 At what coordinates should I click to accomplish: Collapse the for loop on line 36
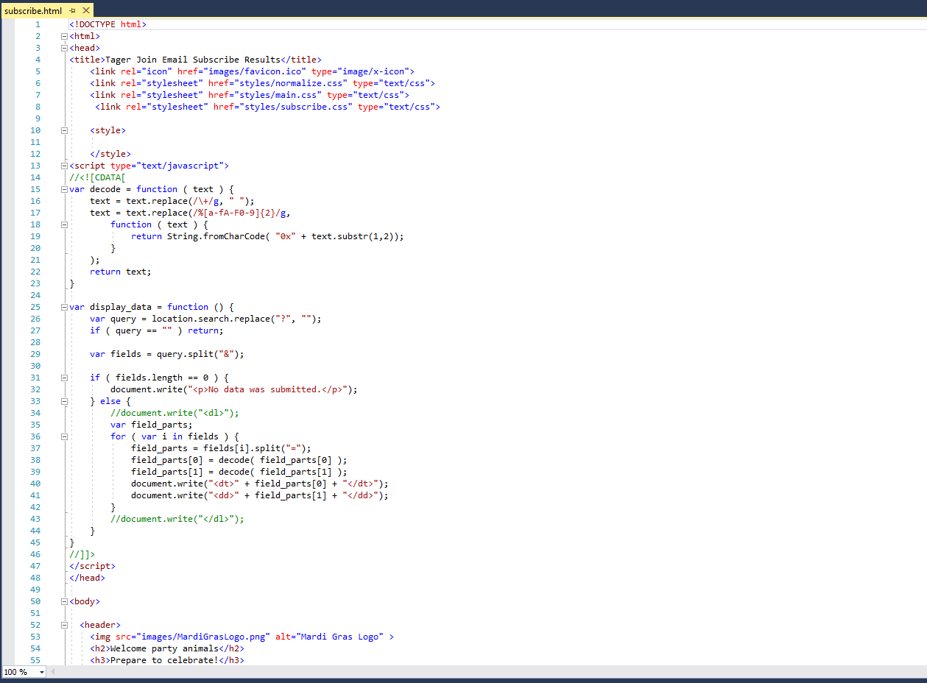coord(65,436)
